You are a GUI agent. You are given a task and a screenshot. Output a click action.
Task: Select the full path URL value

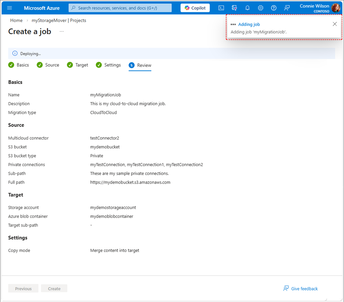pos(130,182)
